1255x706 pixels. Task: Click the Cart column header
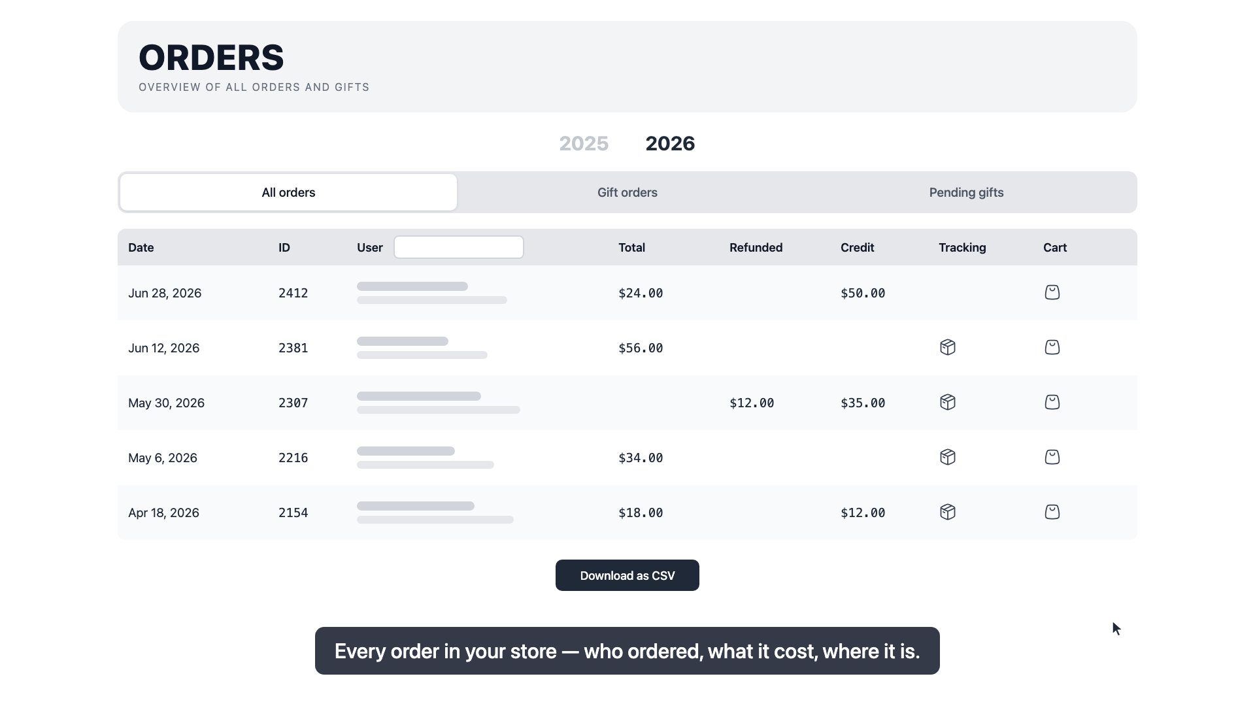pos(1055,248)
